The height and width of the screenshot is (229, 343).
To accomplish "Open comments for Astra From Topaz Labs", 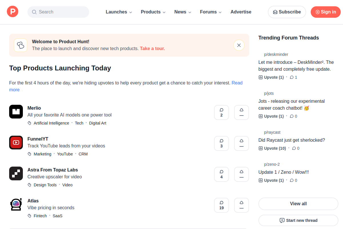I will [x=222, y=174].
